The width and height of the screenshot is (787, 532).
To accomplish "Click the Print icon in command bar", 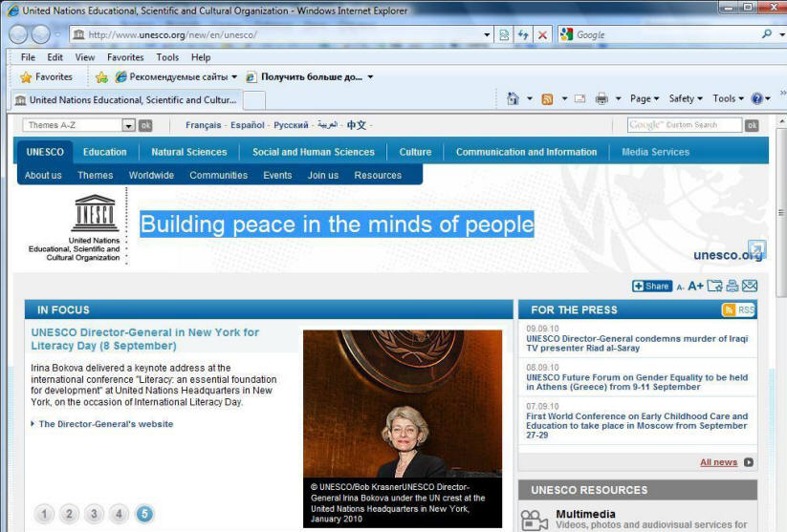I will point(601,98).
